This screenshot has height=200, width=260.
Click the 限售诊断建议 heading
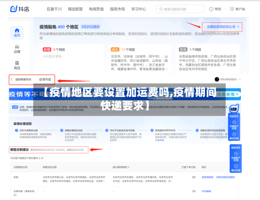tap(19, 150)
